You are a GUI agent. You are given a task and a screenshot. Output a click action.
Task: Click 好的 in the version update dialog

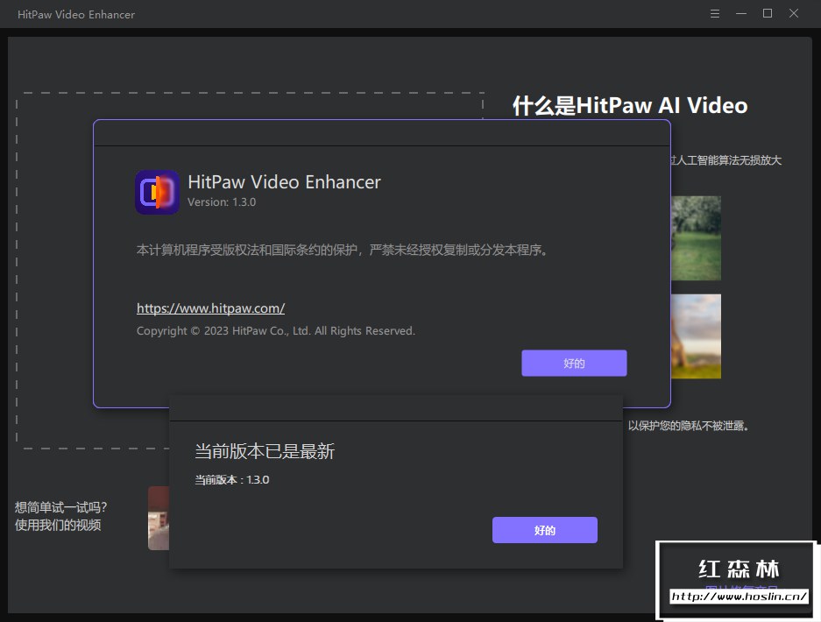tap(544, 530)
